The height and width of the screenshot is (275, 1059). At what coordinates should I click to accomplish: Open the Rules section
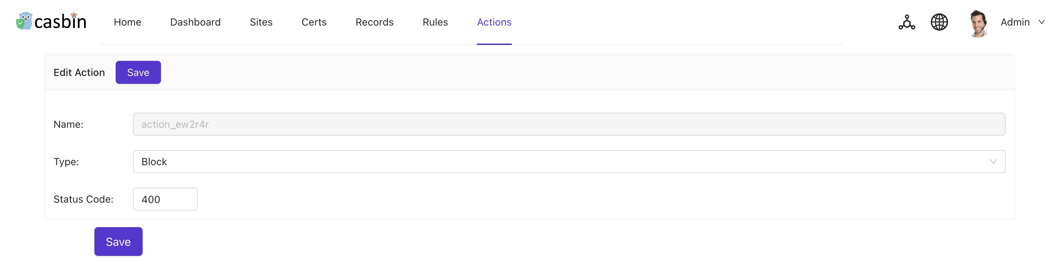pyautogui.click(x=435, y=22)
